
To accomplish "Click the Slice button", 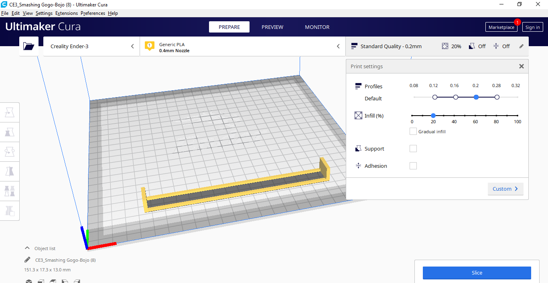I will [x=477, y=273].
